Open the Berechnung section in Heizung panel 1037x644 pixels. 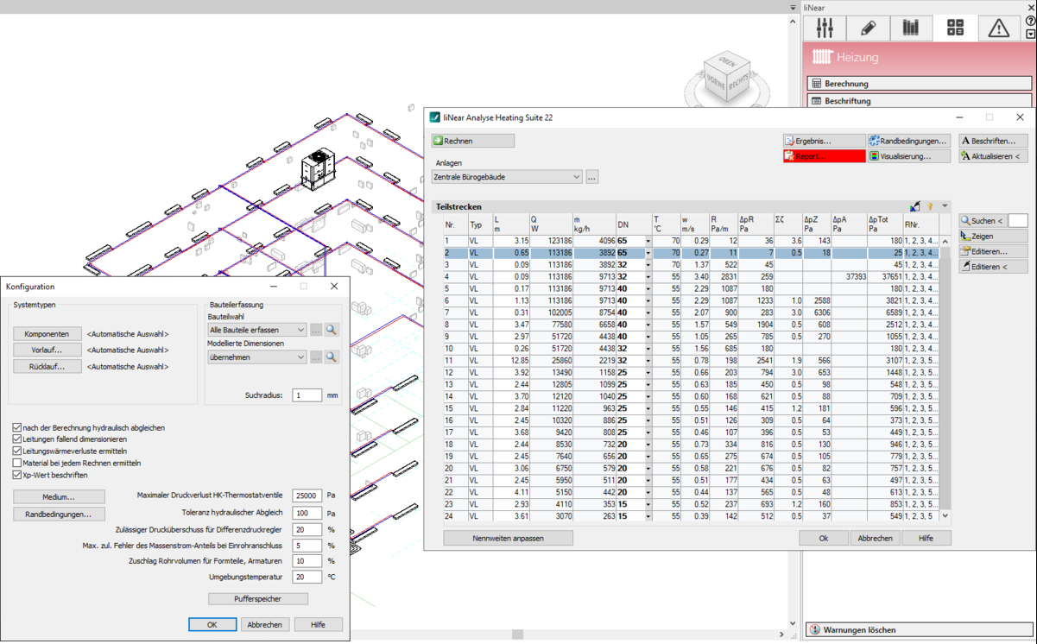click(x=919, y=84)
